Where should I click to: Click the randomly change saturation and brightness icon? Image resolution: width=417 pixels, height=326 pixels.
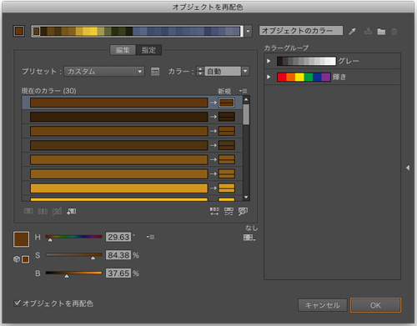point(229,212)
